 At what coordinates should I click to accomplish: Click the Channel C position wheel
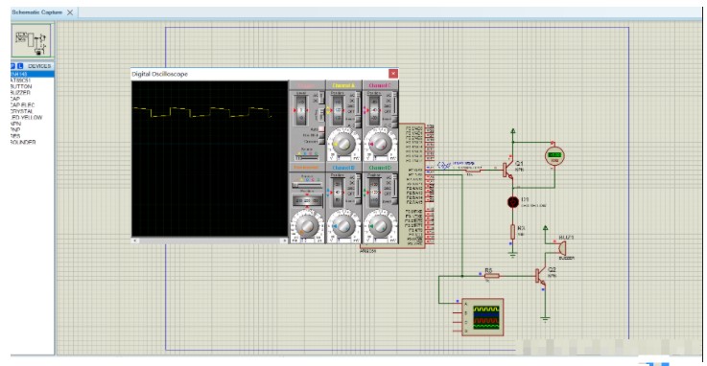tap(374, 111)
